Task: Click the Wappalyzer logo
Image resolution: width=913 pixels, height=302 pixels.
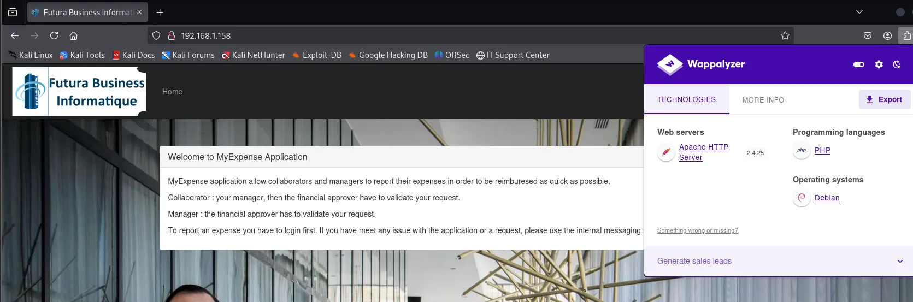Action: click(x=701, y=64)
